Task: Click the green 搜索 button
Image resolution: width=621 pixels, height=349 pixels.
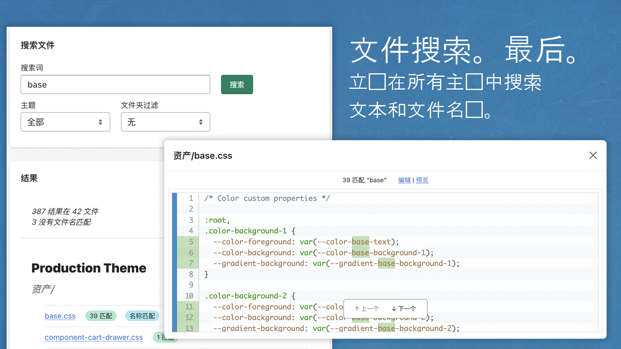Action: 237,85
